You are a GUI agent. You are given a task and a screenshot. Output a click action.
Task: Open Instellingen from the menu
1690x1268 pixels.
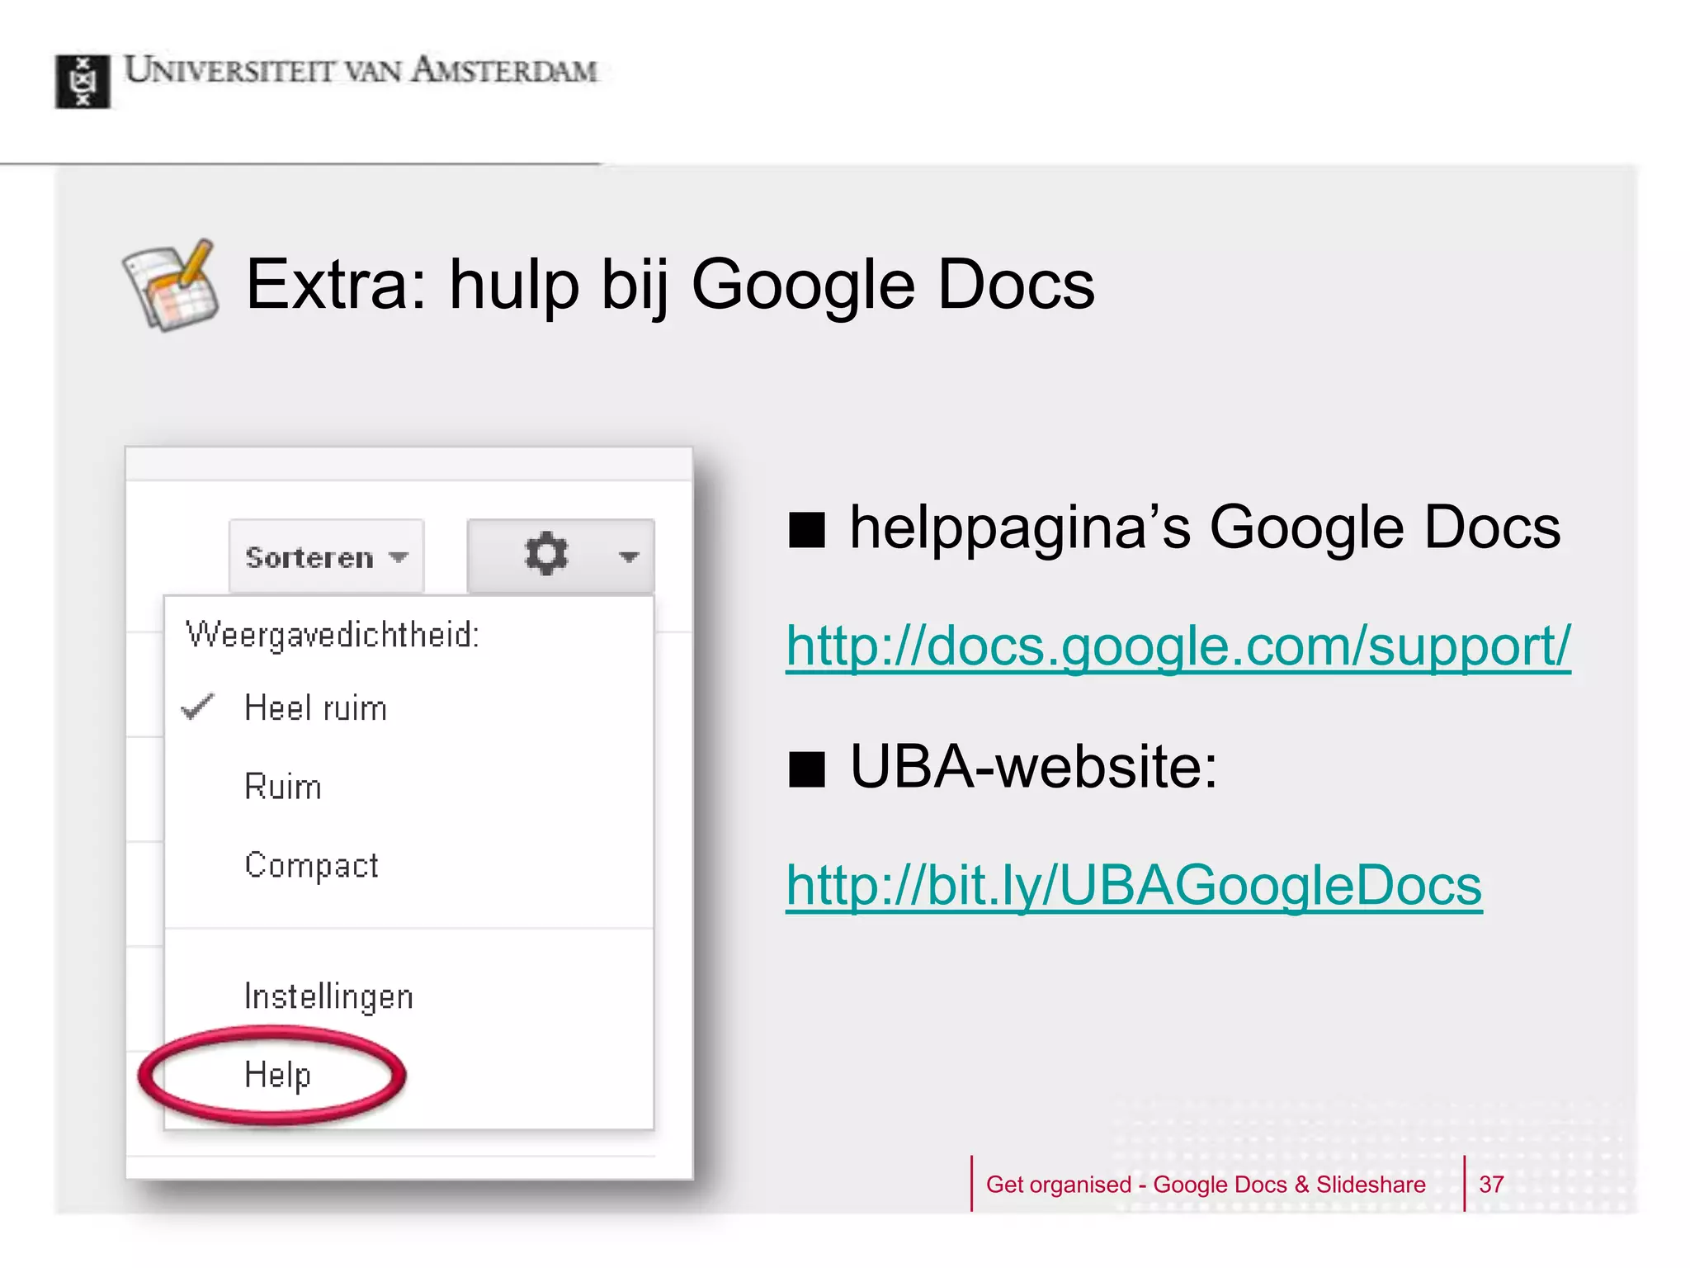[x=328, y=996]
